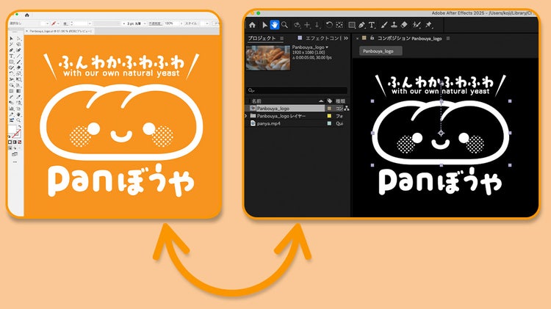Click the Home icon in After Effects toolbar
This screenshot has width=551, height=309.
[x=252, y=25]
